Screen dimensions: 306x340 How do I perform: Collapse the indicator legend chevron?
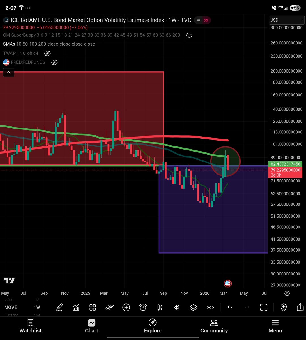8,73
